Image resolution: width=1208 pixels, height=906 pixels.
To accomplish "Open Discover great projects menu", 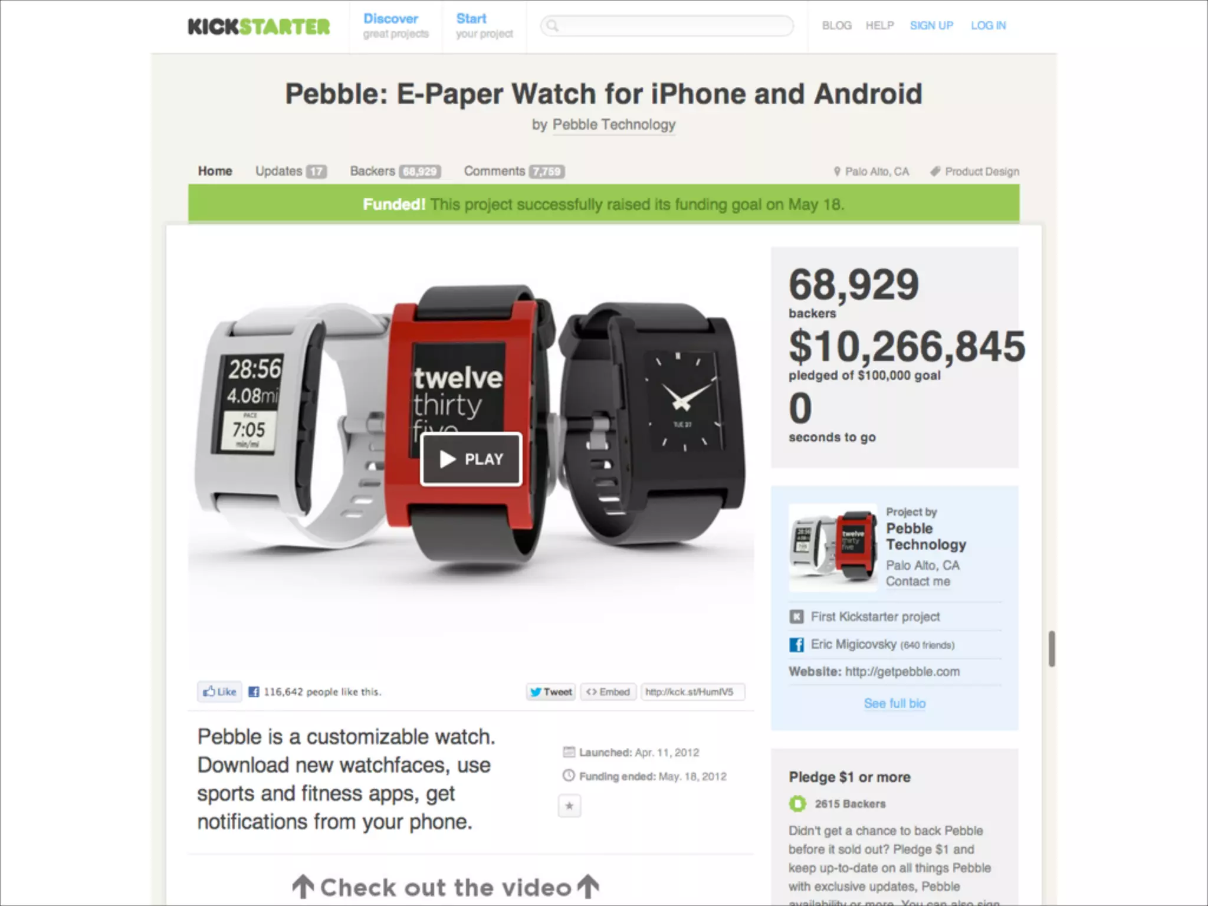I will 396,26.
